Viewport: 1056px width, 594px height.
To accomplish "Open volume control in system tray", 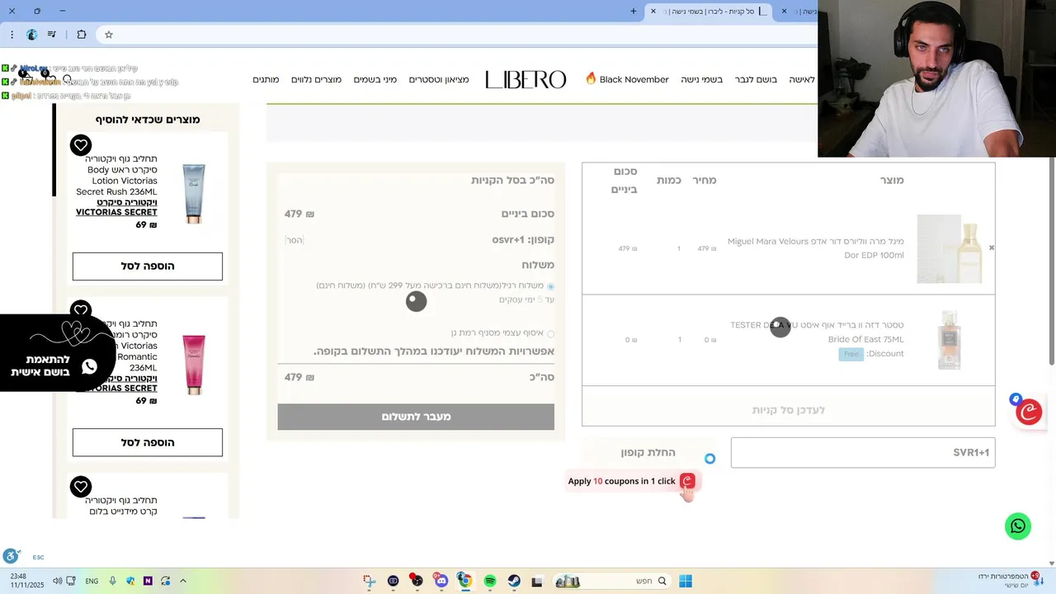I will pyautogui.click(x=57, y=581).
